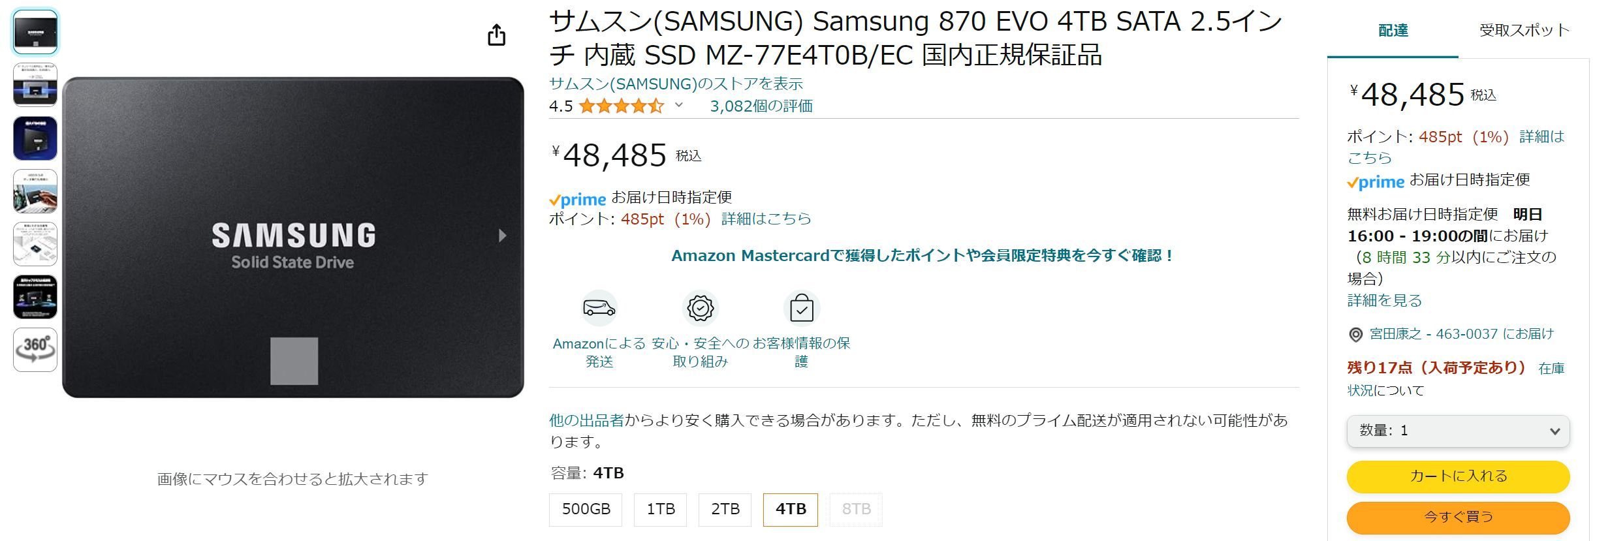Screen dimensions: 1610x541
Task: Select the first product thumbnail image
Action: coord(35,31)
